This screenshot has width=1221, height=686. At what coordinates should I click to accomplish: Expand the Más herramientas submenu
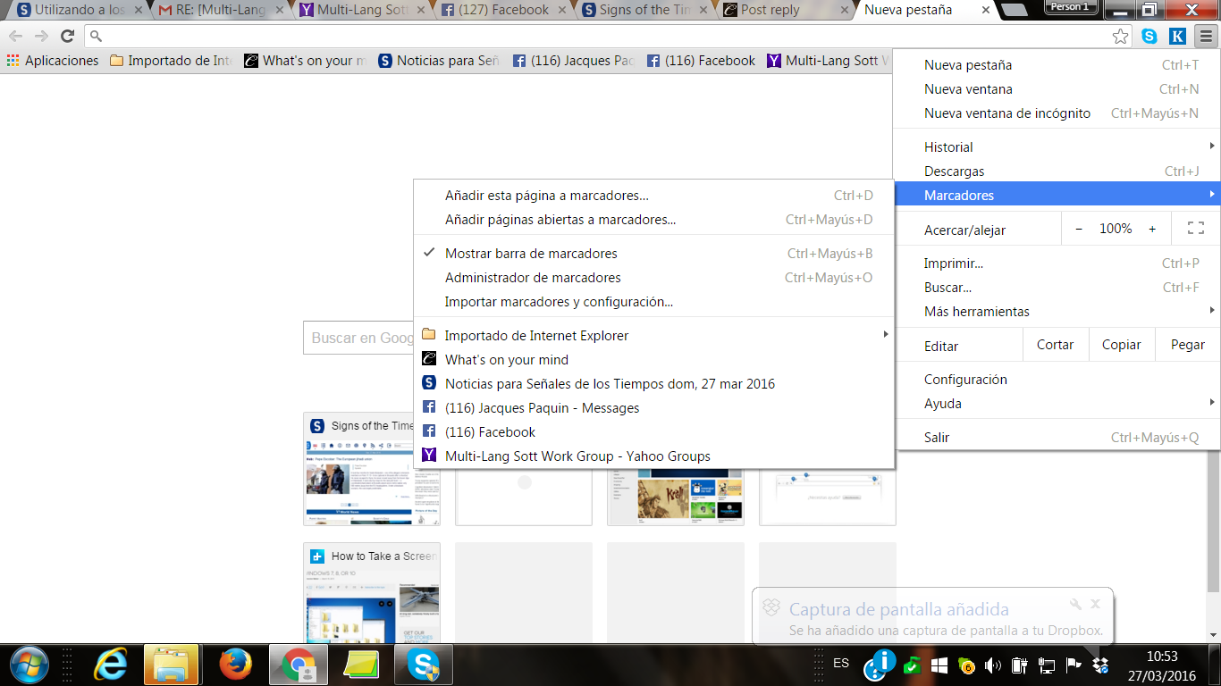tap(976, 312)
